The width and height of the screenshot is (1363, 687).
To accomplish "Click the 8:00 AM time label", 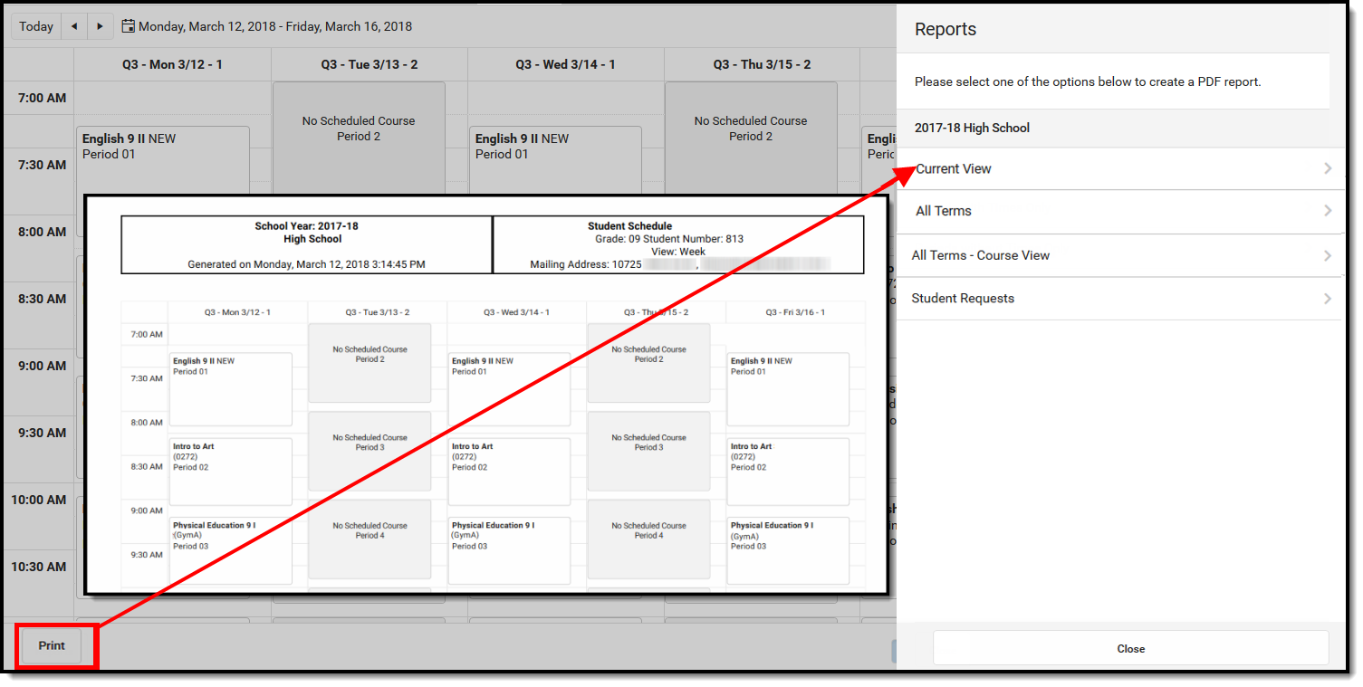I will coord(43,232).
